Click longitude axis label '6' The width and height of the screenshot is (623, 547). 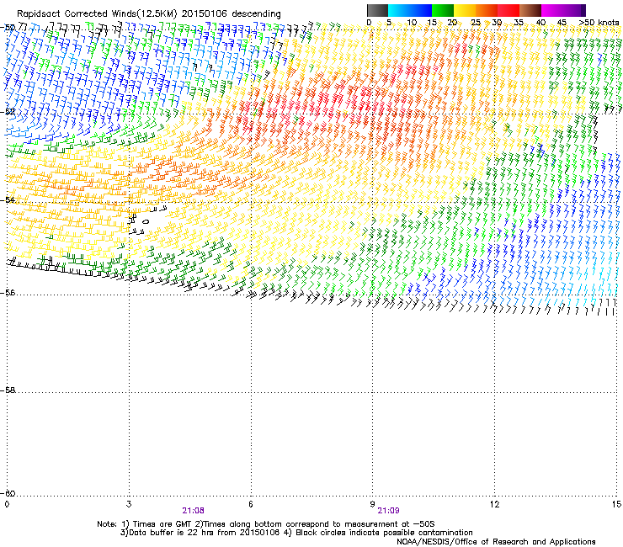[x=251, y=504]
